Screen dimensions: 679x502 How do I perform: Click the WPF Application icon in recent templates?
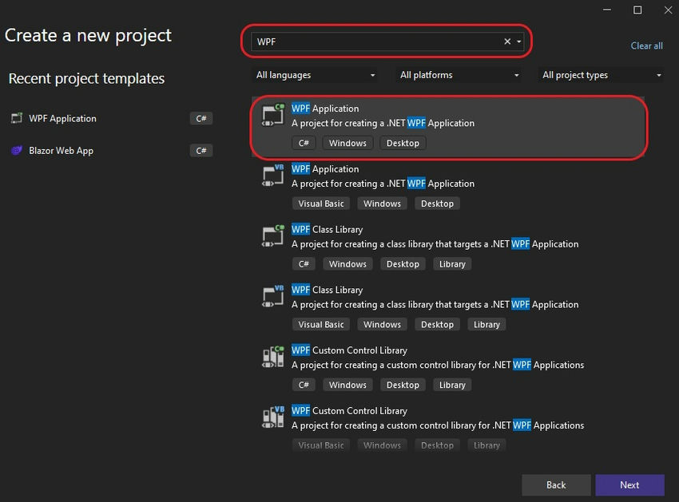[x=17, y=118]
